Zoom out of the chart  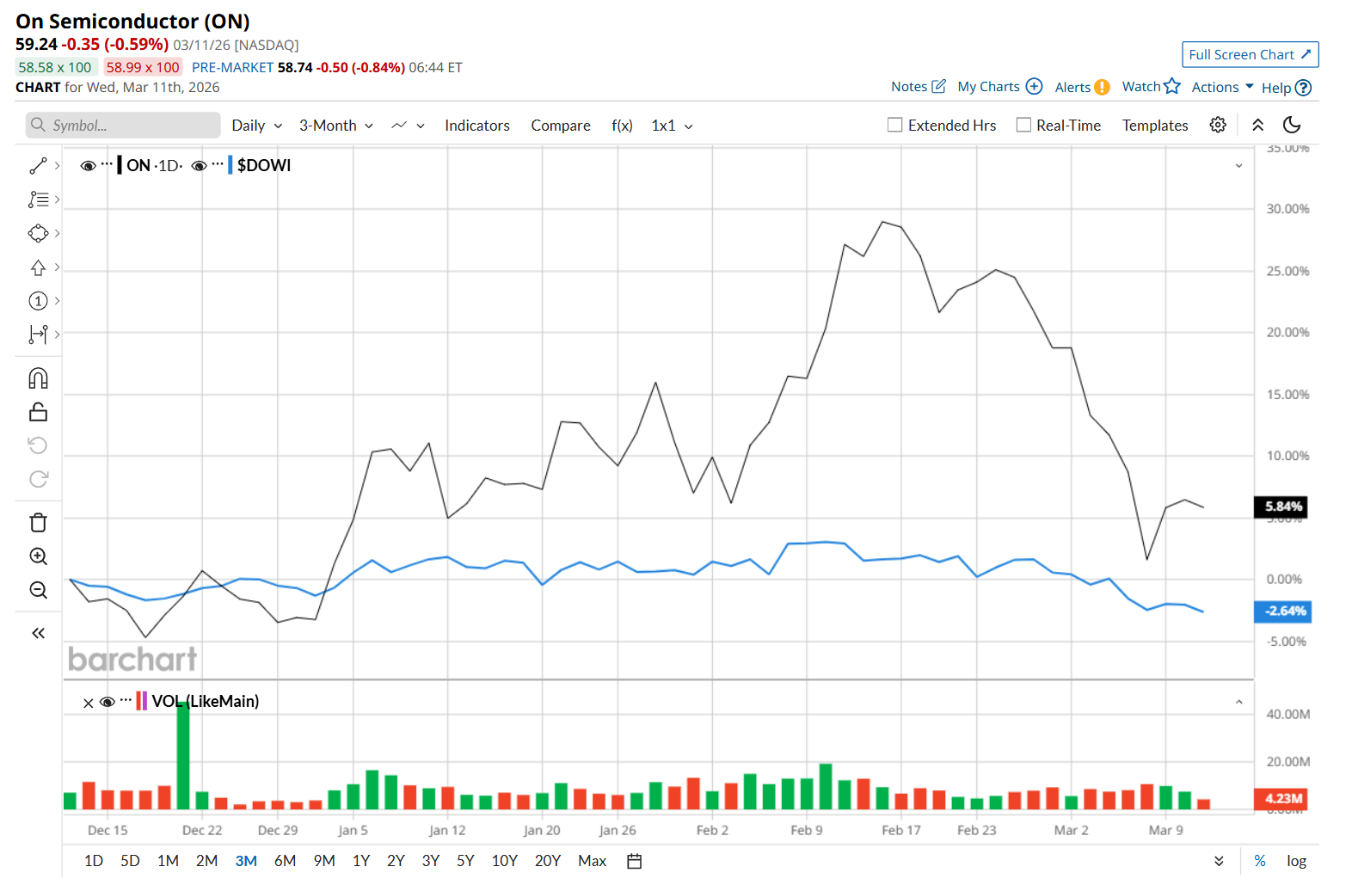point(38,590)
